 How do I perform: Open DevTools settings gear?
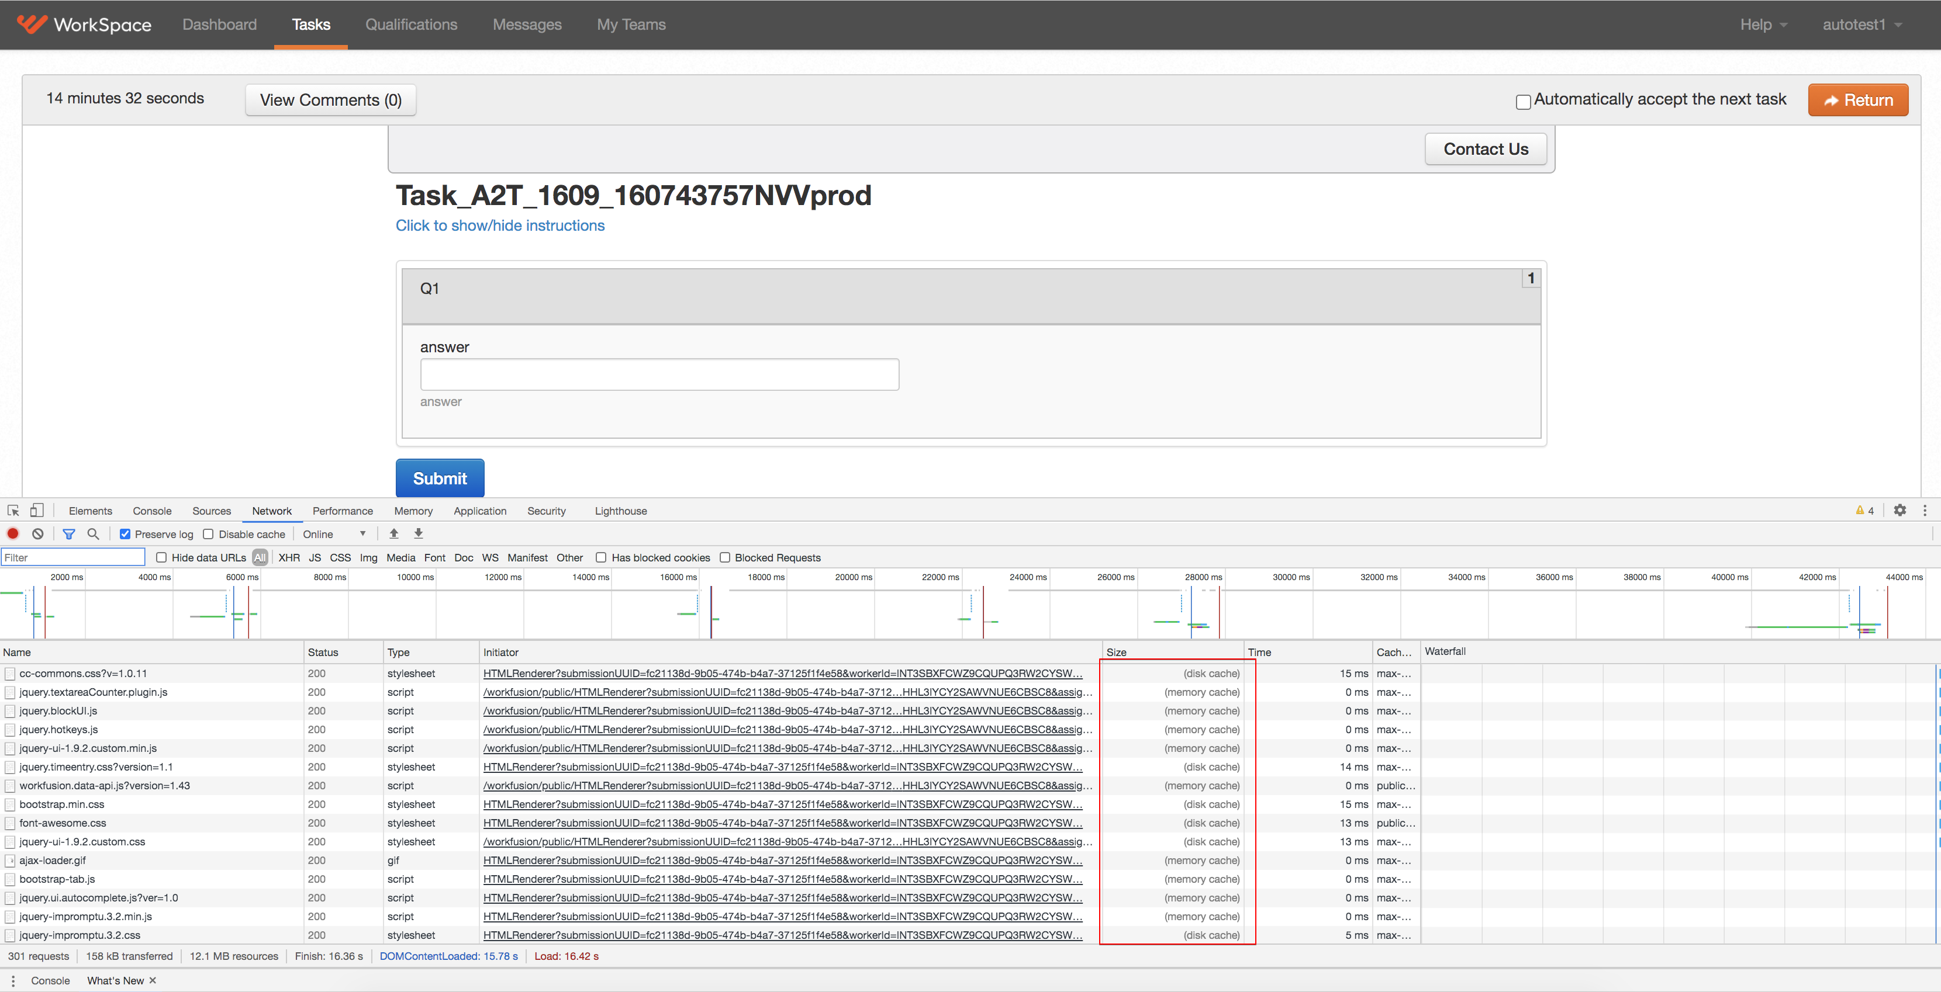click(x=1899, y=511)
